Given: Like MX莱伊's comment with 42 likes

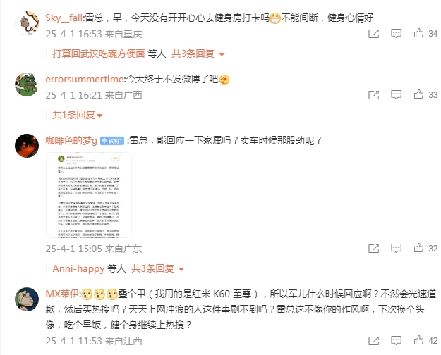Looking at the screenshot, I should (x=418, y=340).
